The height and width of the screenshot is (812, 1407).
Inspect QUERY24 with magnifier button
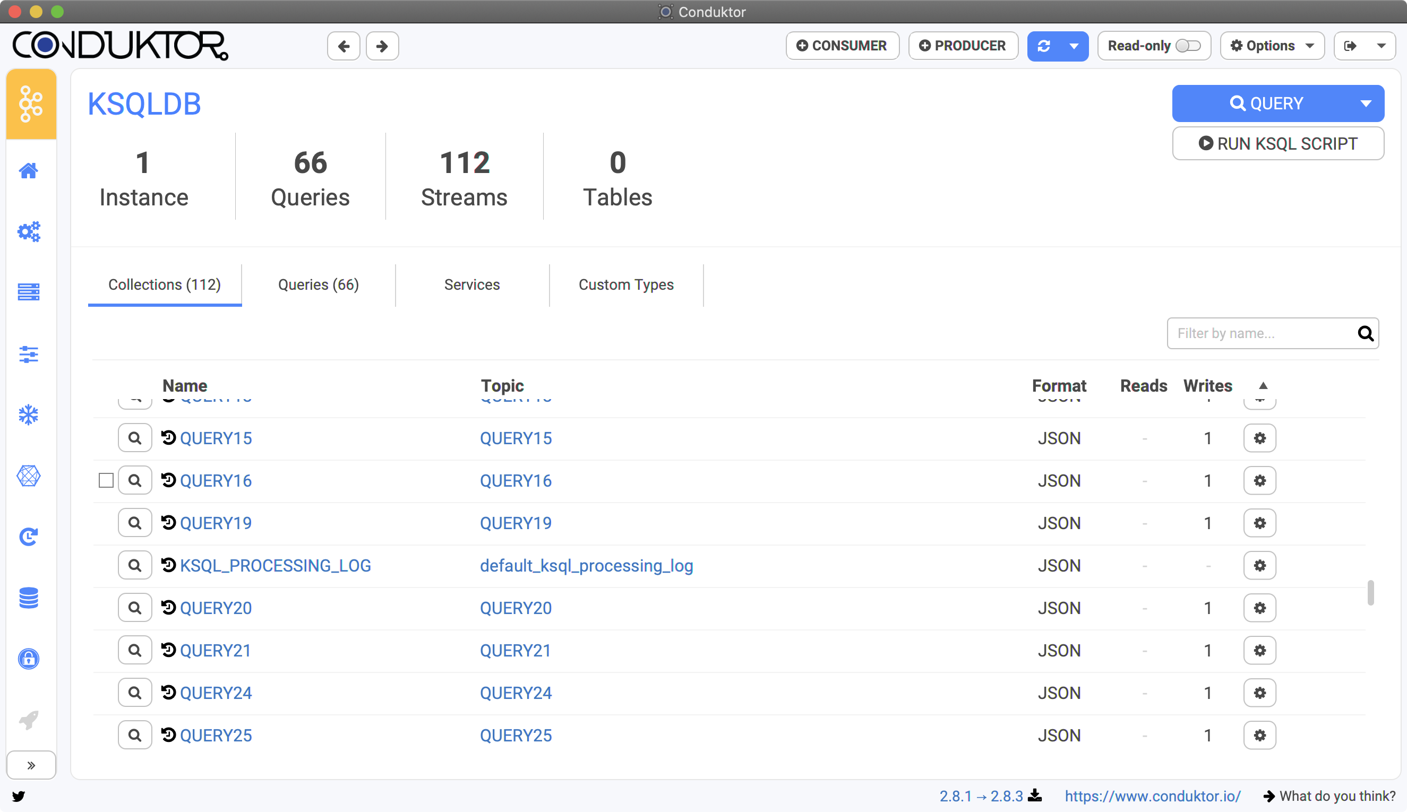pos(135,692)
